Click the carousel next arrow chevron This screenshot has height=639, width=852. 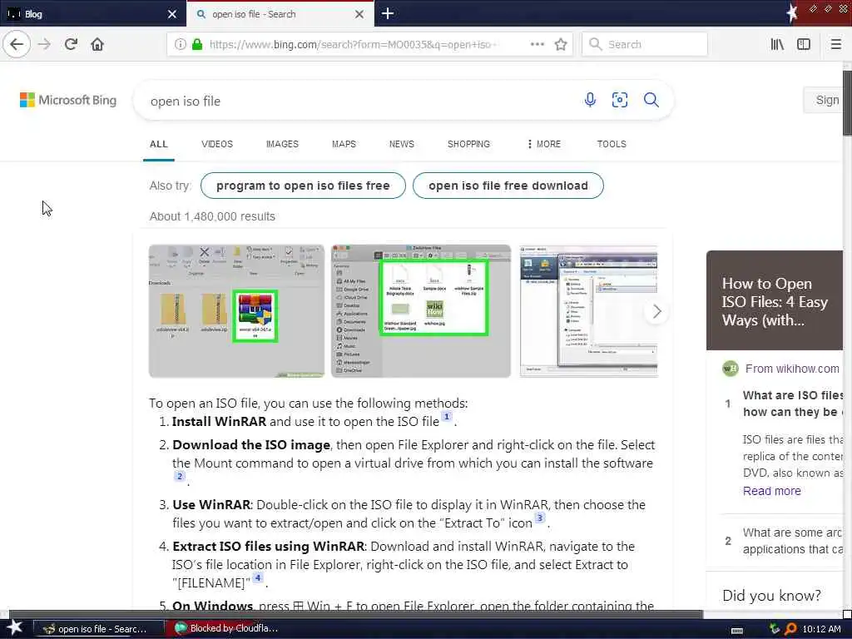656,311
